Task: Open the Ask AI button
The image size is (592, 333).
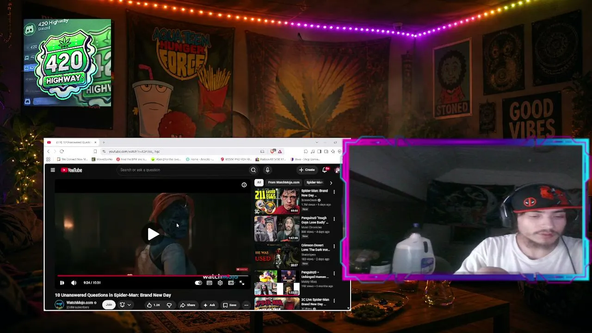Action: click(209, 305)
